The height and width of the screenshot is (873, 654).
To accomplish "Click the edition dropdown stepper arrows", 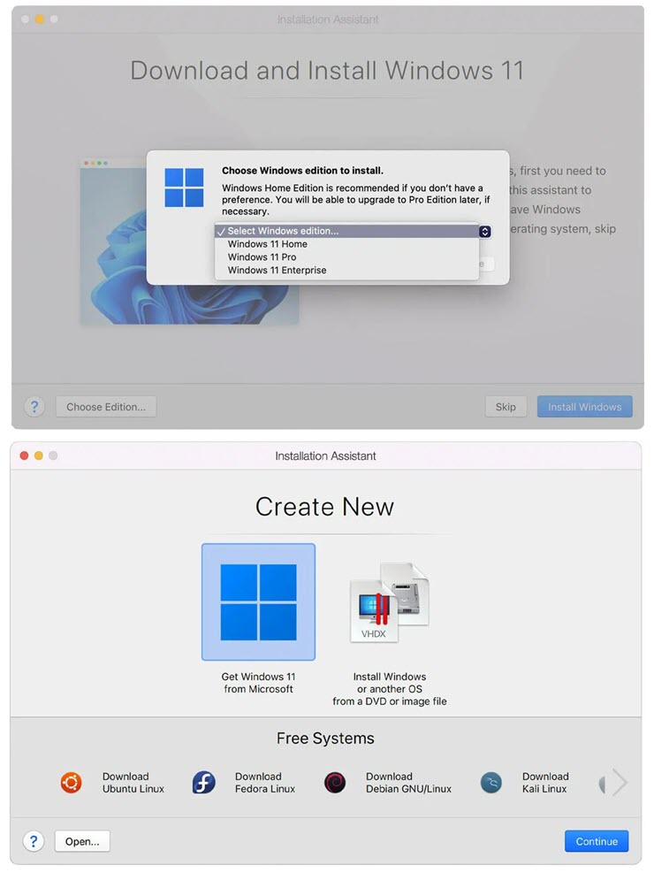I will click(x=484, y=232).
